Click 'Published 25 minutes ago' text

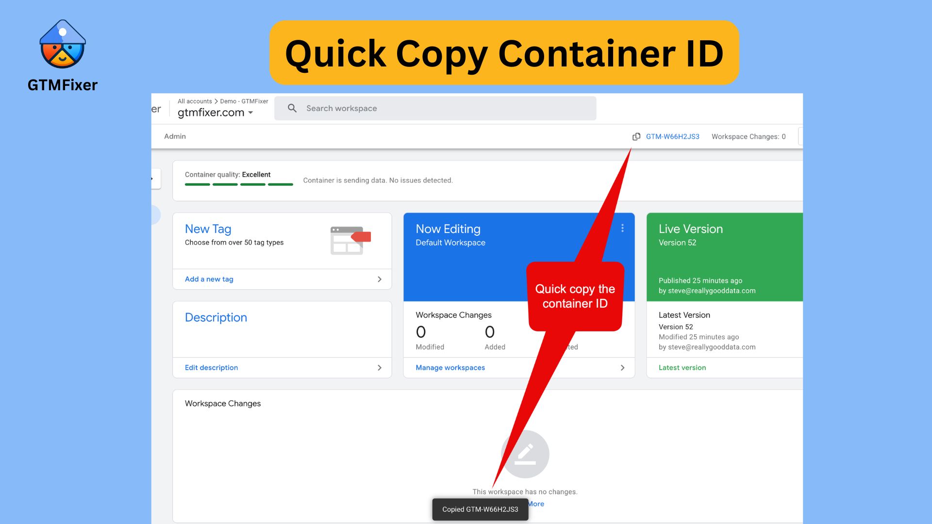pos(700,280)
